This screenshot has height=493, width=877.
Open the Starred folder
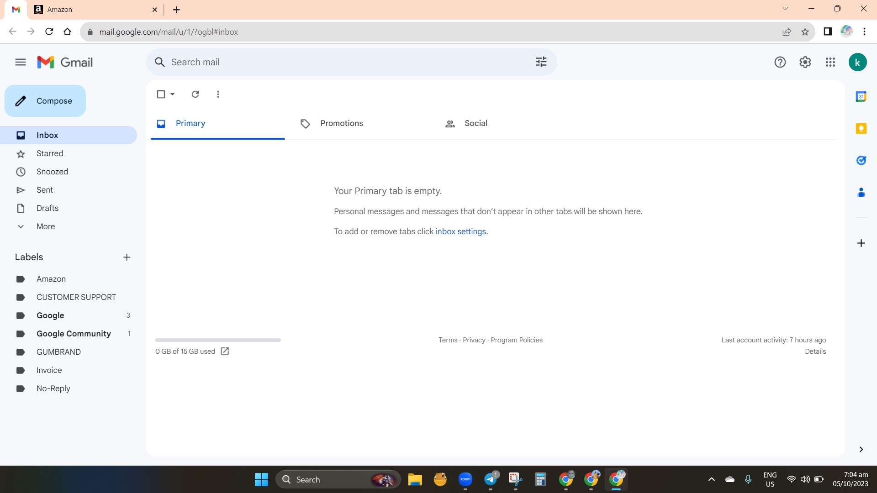click(69, 153)
